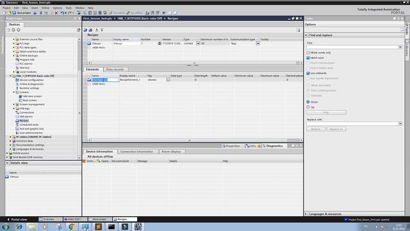The height and width of the screenshot is (231, 410).
Task: Open the Alarm display tab
Action: point(171,151)
